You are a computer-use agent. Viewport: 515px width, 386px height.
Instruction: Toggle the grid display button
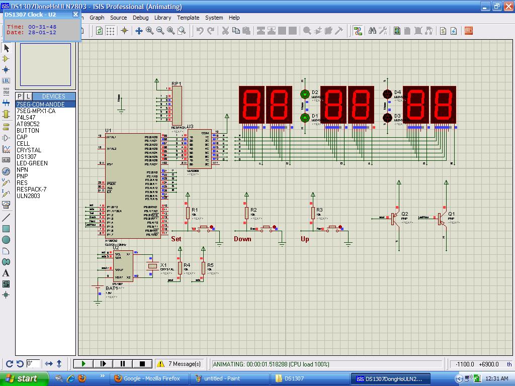pos(110,31)
